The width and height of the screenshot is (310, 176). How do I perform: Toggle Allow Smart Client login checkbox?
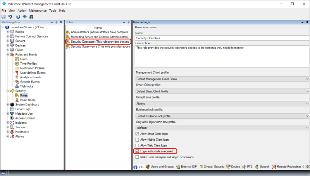pyautogui.click(x=137, y=134)
